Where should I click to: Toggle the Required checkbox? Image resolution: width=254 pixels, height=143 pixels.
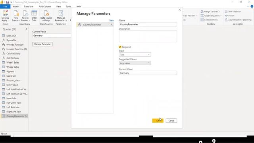[x=120, y=47]
